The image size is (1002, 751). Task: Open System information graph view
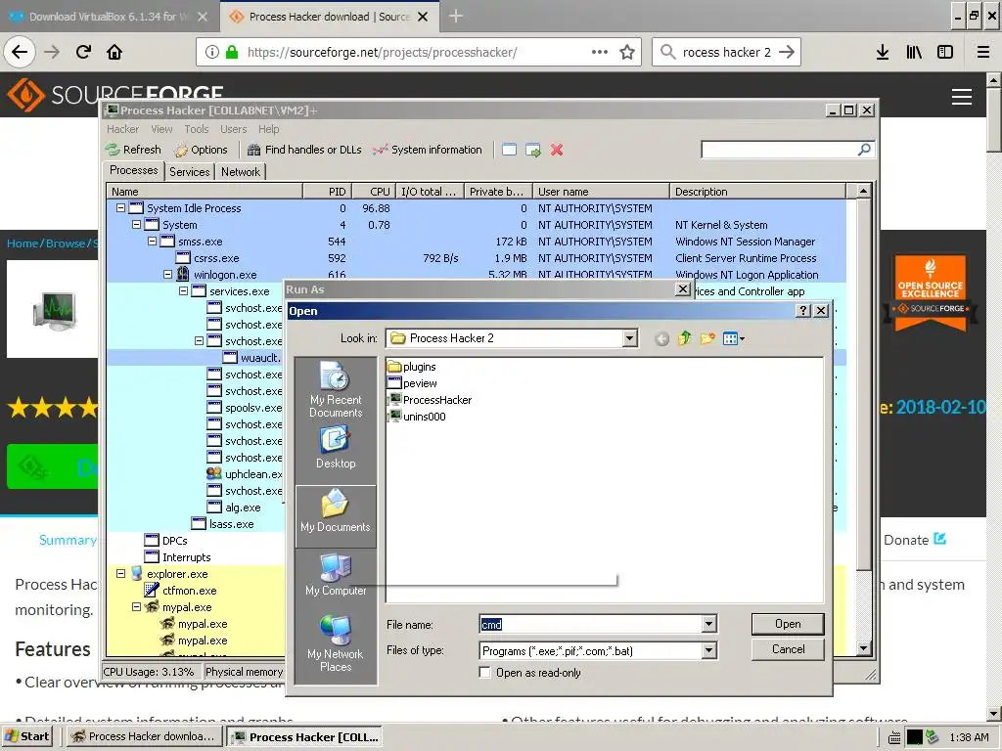click(x=428, y=150)
